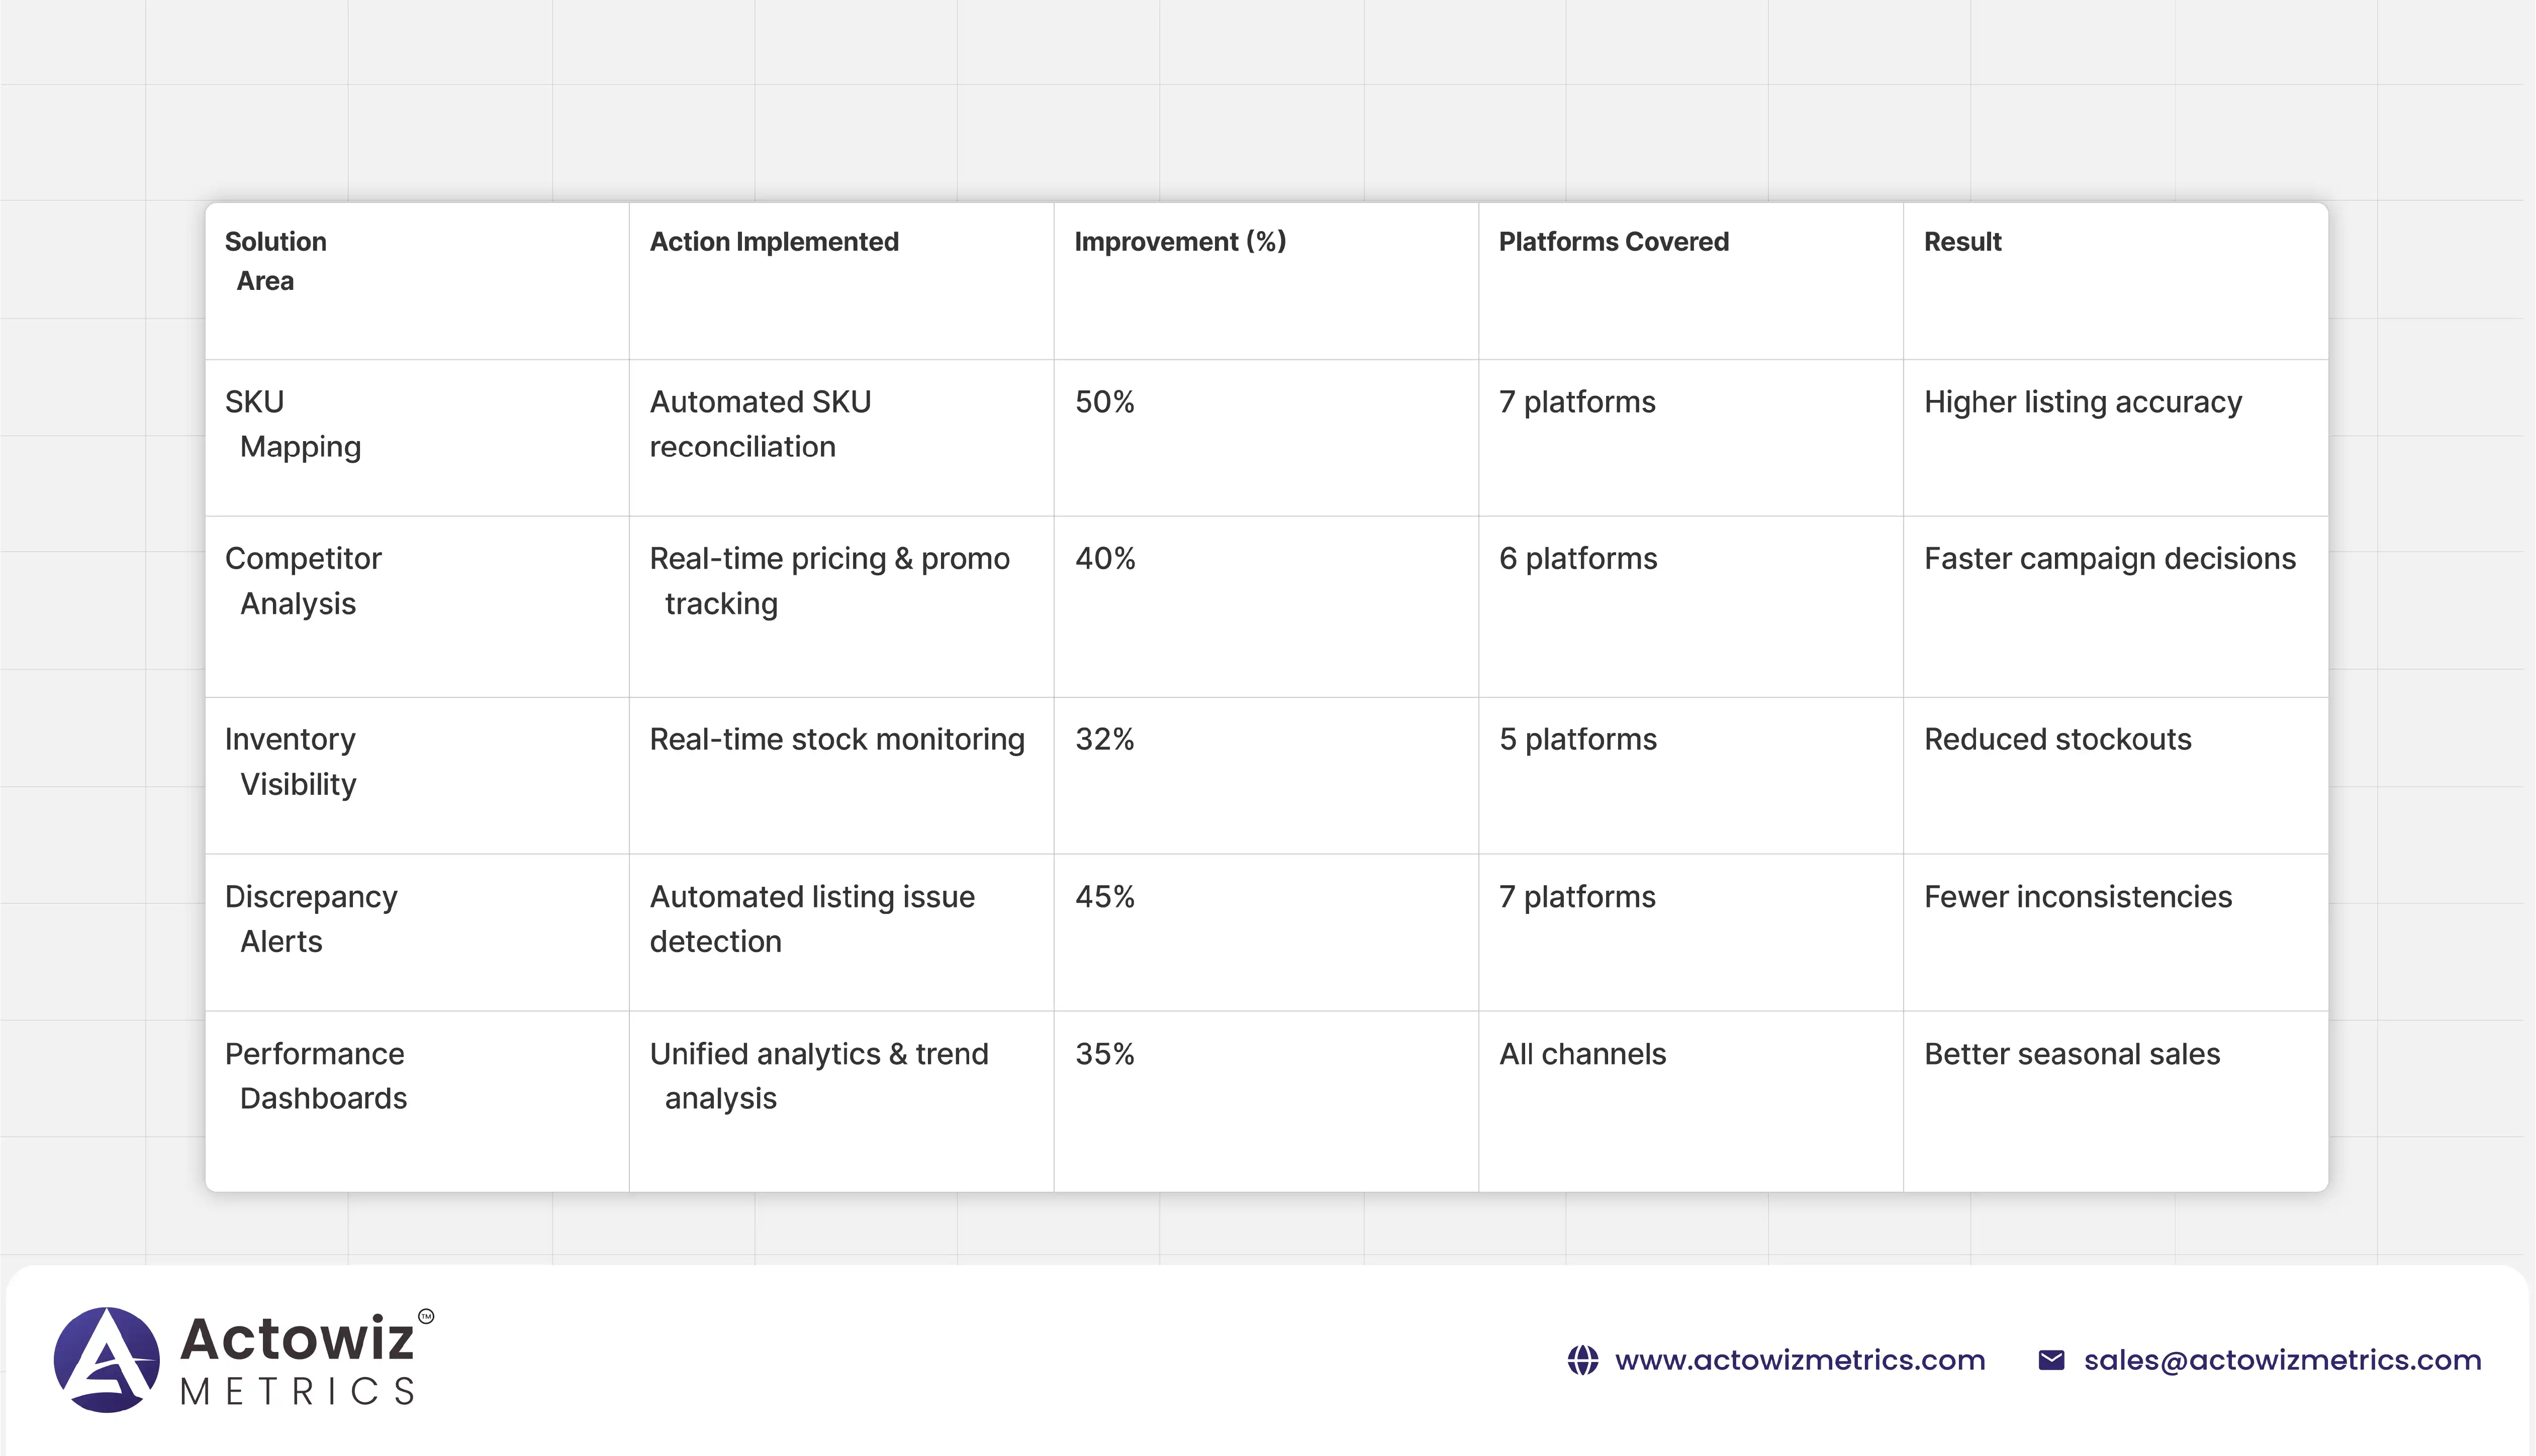
Task: Select the Action Implemented column header
Action: [773, 242]
